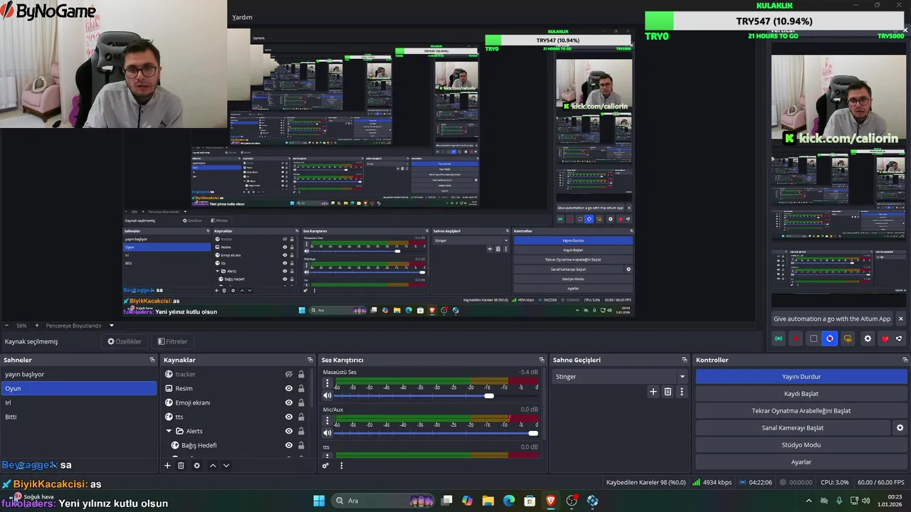
Task: Open the Filtreler button for the source
Action: (x=172, y=341)
